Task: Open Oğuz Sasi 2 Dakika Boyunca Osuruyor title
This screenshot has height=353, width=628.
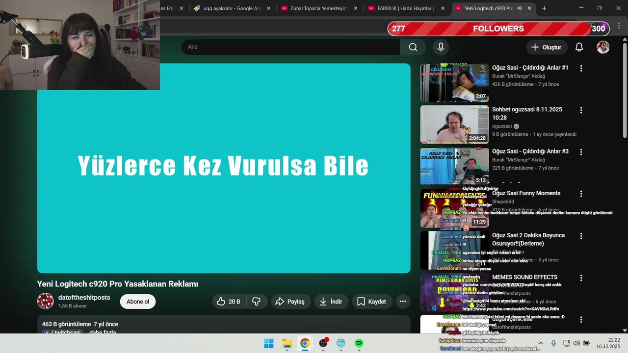Action: [x=528, y=239]
